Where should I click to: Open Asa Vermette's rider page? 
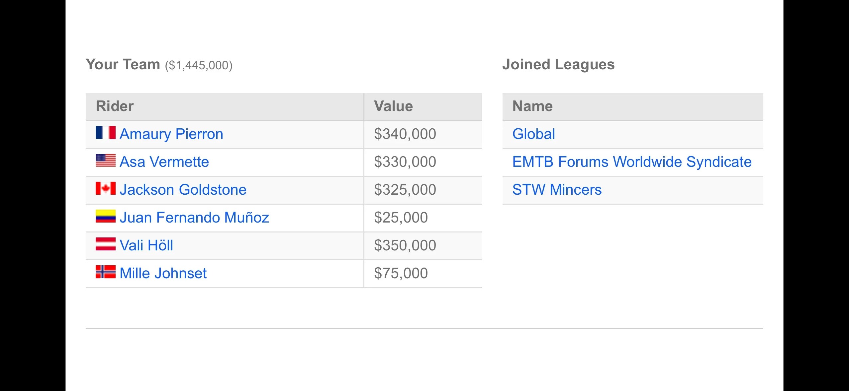pyautogui.click(x=164, y=162)
